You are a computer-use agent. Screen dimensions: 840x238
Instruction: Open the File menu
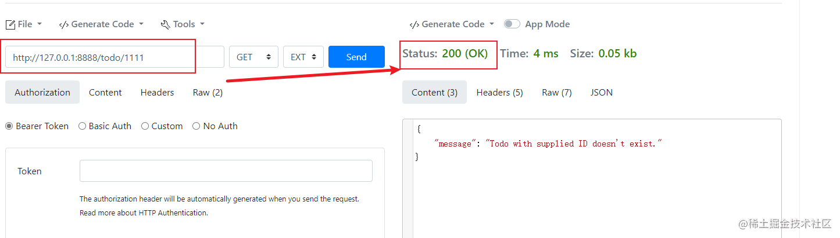(x=24, y=24)
